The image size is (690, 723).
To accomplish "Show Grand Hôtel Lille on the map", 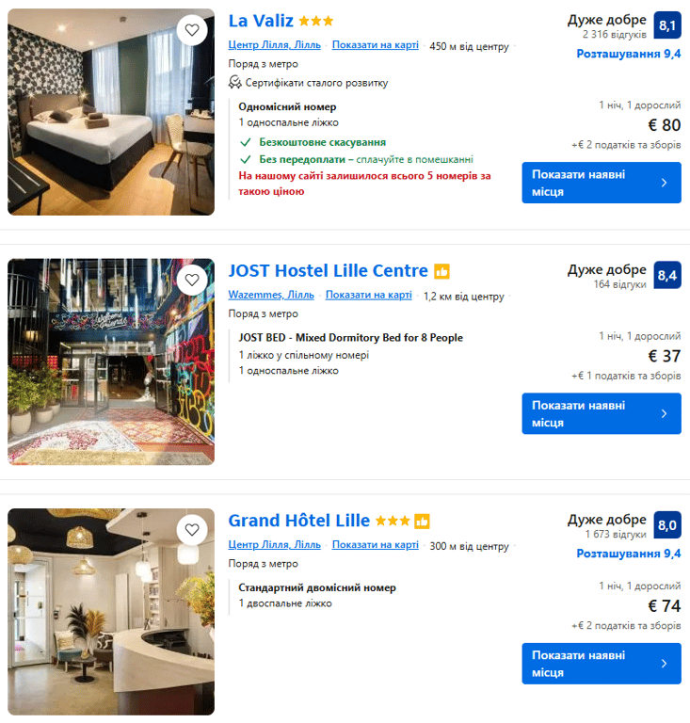I will coord(376,544).
